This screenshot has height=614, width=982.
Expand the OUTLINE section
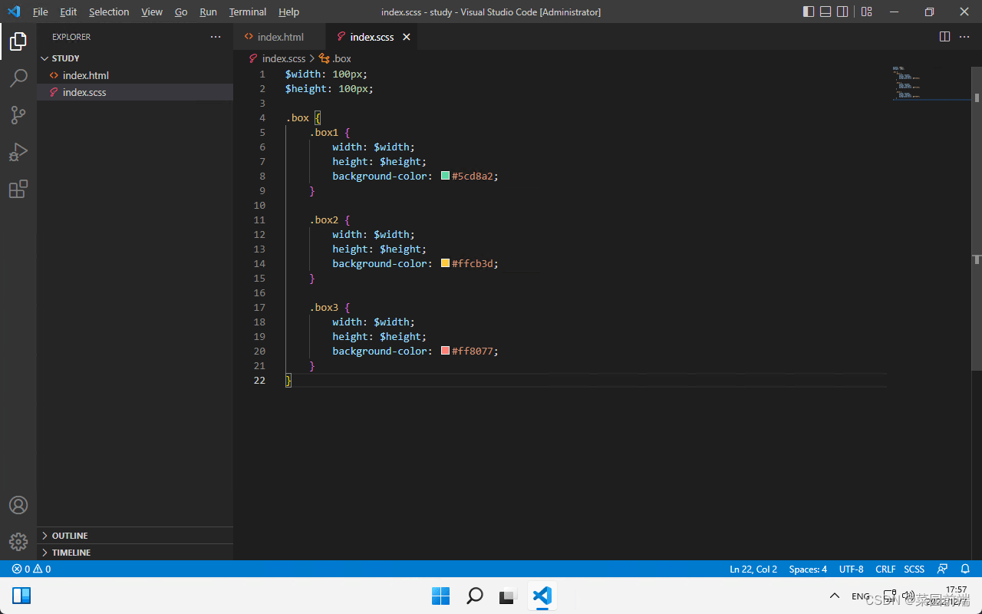(x=135, y=536)
